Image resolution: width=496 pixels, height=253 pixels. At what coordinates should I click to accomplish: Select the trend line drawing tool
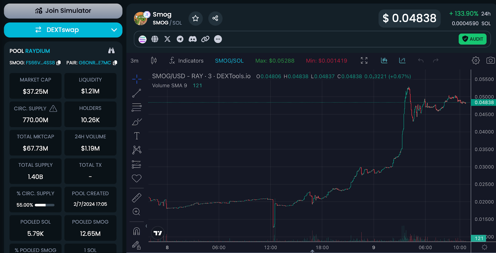(137, 93)
